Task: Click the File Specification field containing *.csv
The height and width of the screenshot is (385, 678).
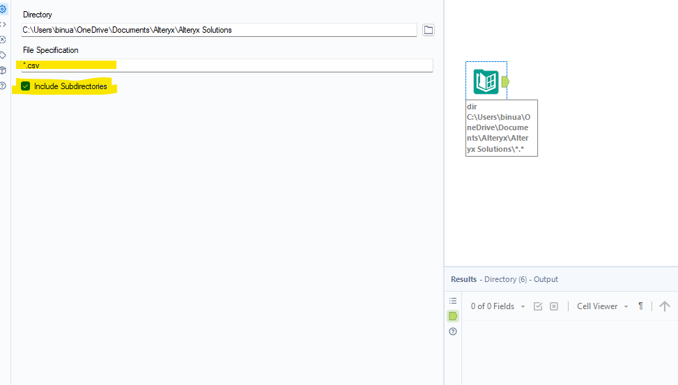Action: point(226,65)
